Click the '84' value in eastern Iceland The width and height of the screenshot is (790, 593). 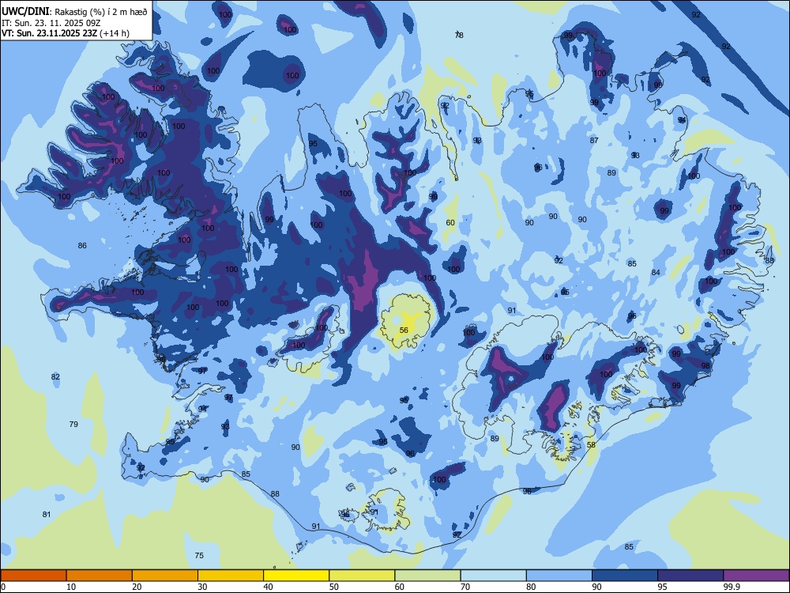pyautogui.click(x=656, y=272)
